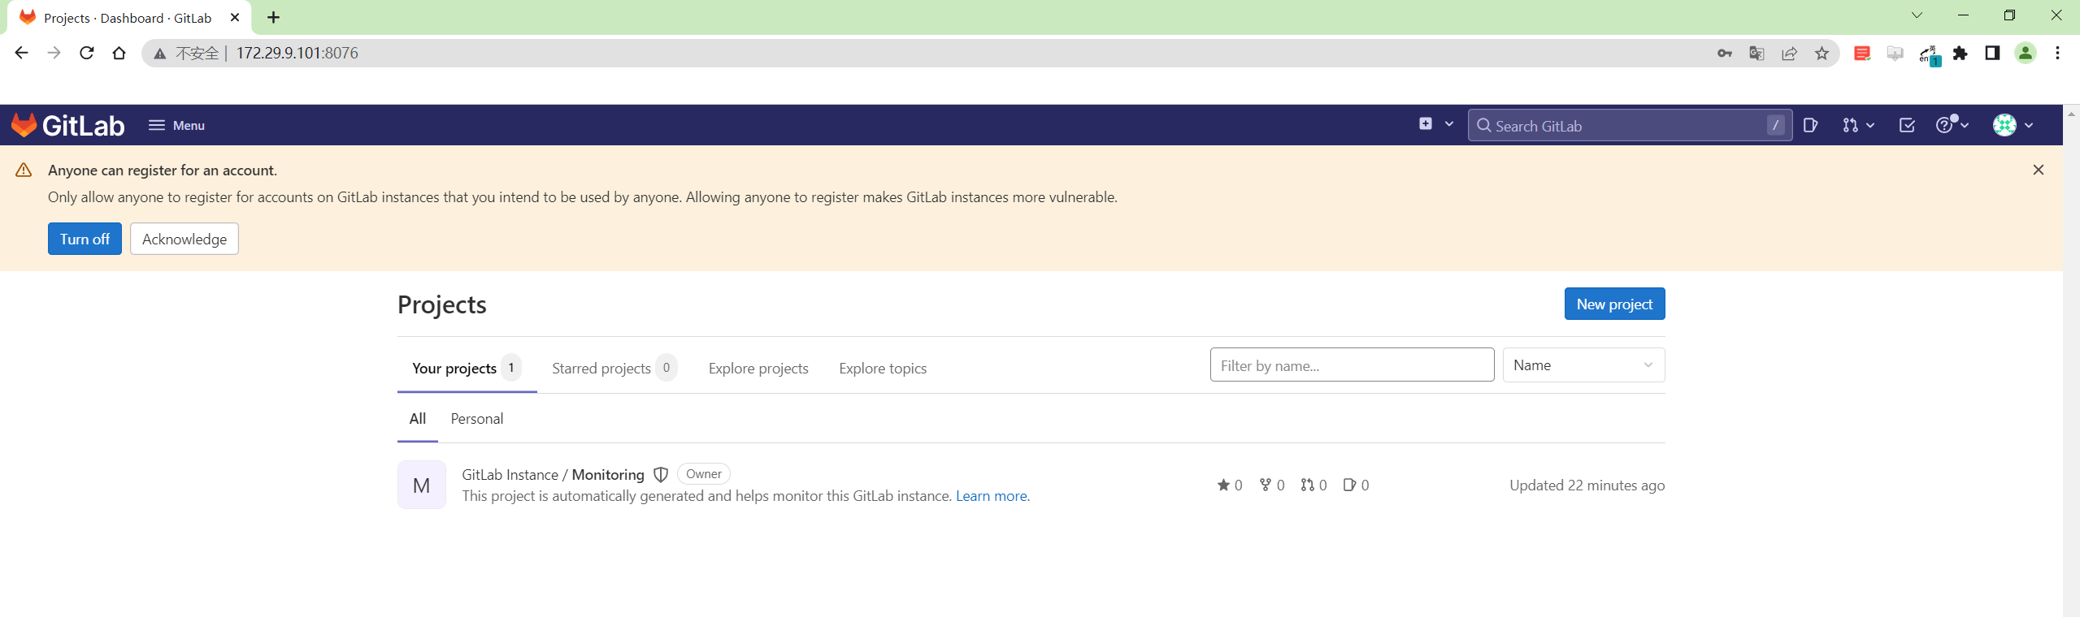
Task: Select the Starred projects tab
Action: pos(614,368)
